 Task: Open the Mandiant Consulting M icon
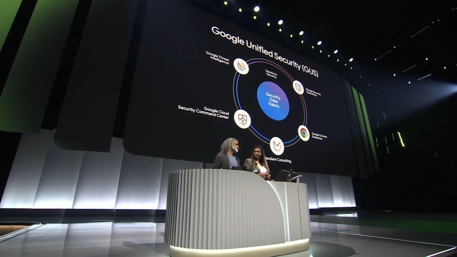click(x=277, y=146)
